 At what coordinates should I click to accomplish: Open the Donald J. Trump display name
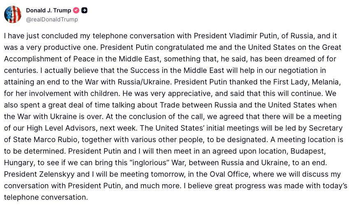(48, 10)
